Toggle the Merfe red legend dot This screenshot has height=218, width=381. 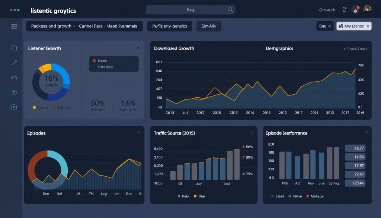click(x=94, y=61)
